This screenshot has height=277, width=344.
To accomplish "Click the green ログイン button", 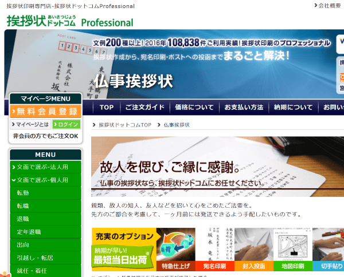I will (67, 124).
